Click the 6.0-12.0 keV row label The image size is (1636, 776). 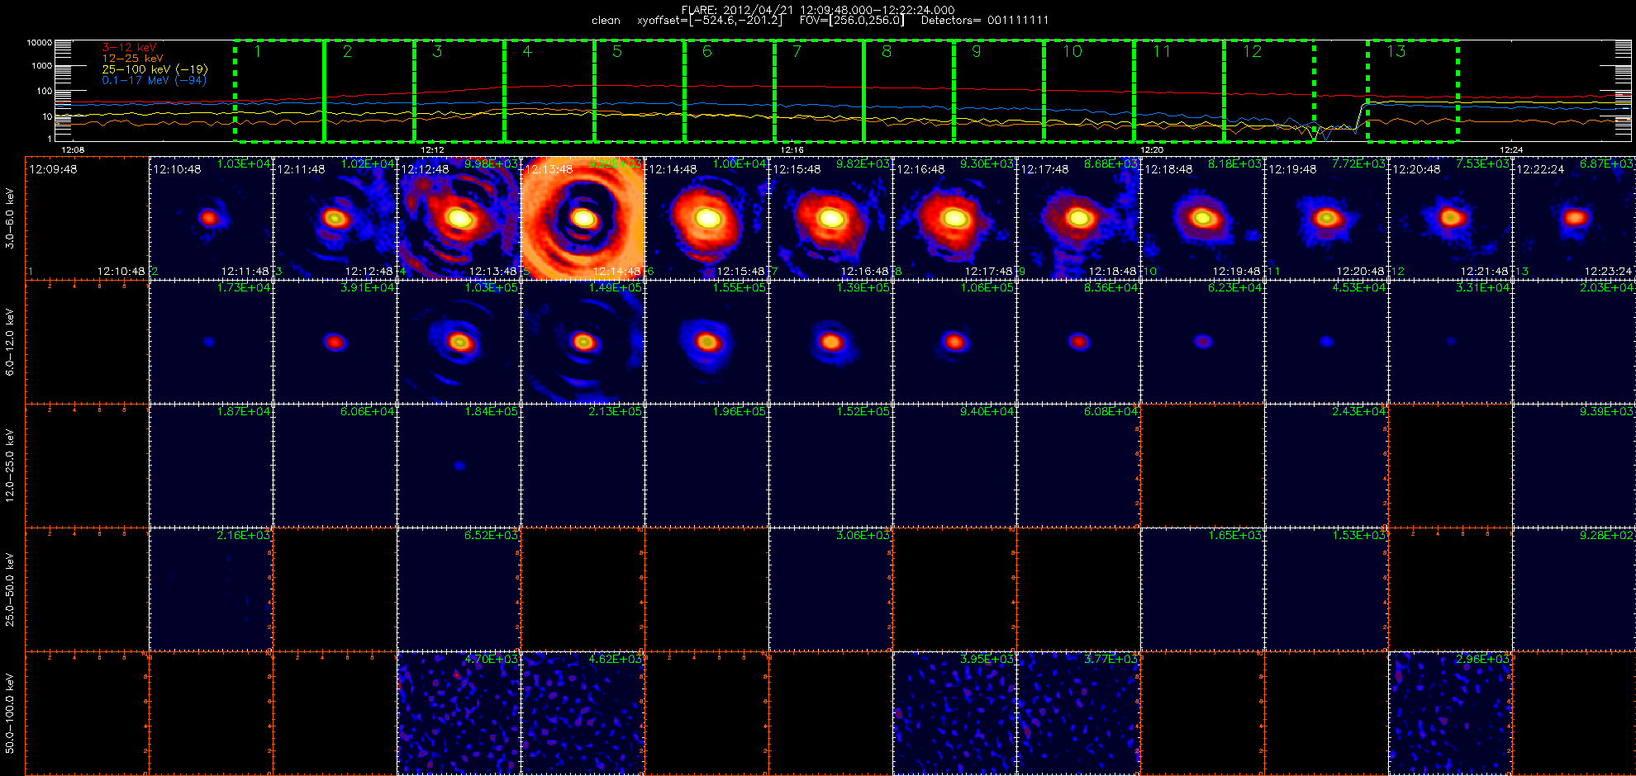tap(10, 342)
